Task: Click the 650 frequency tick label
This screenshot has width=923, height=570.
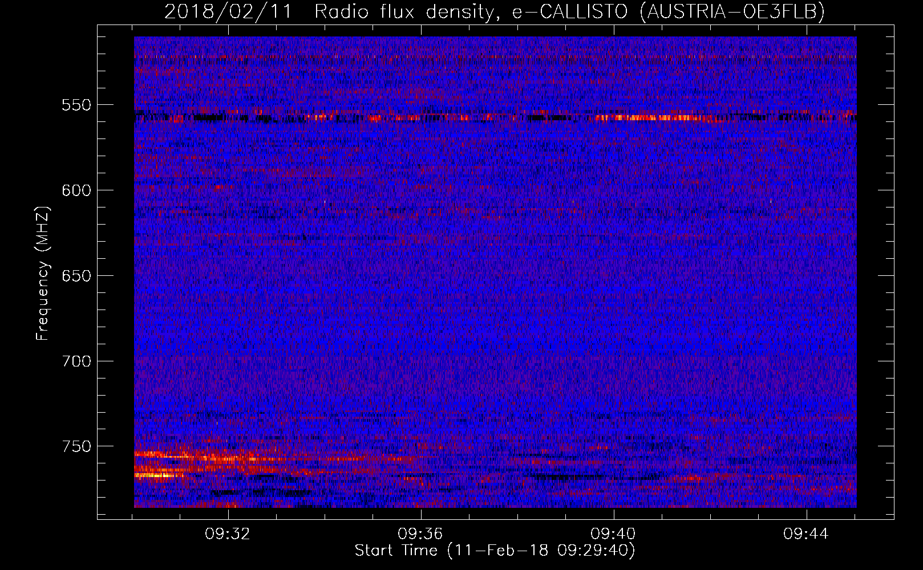Action: 76,276
